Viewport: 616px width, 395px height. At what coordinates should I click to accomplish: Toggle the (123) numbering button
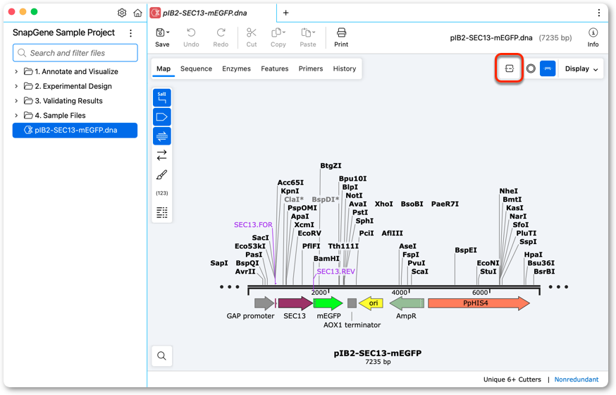pyautogui.click(x=162, y=193)
